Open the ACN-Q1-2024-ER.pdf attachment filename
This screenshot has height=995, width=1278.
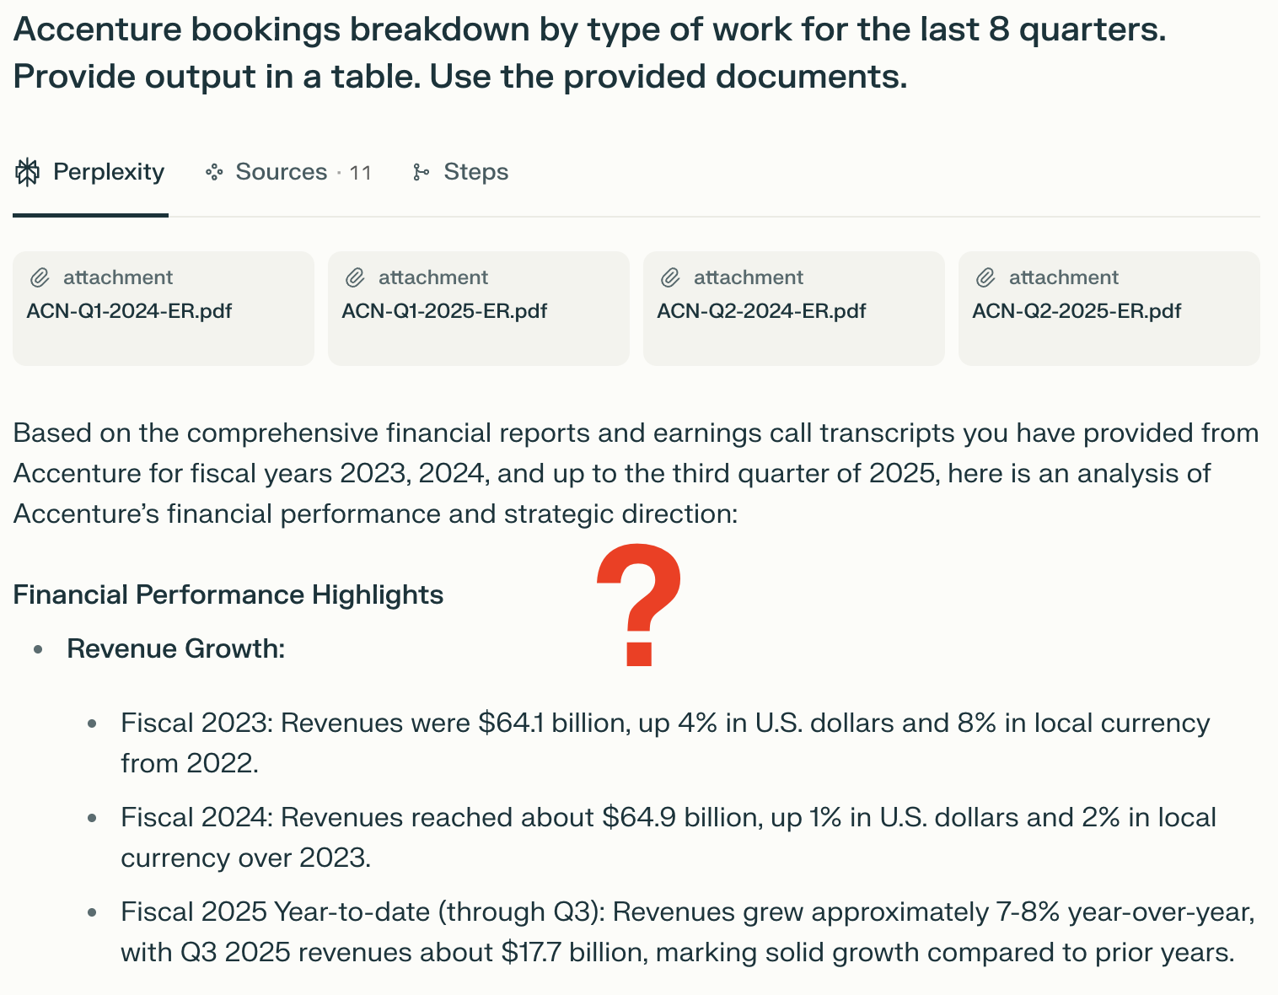pyautogui.click(x=129, y=311)
